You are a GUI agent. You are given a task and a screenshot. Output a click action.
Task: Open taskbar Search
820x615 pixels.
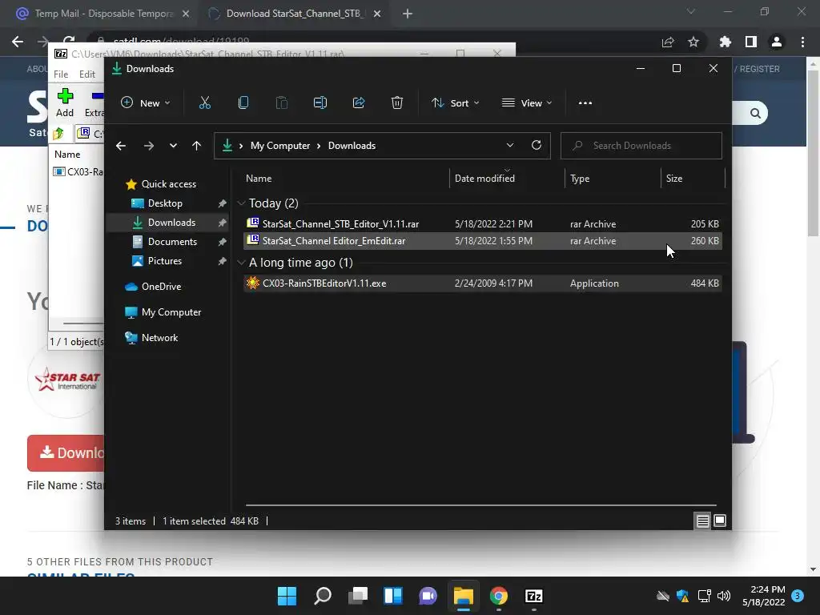click(323, 596)
